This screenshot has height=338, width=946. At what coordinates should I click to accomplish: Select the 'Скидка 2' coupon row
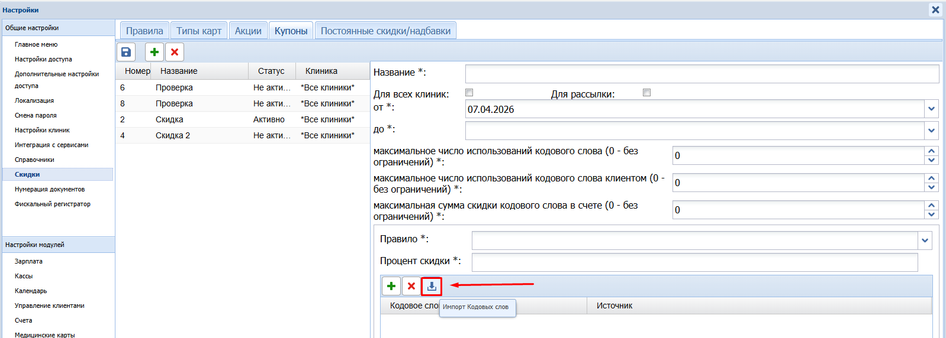tap(173, 135)
